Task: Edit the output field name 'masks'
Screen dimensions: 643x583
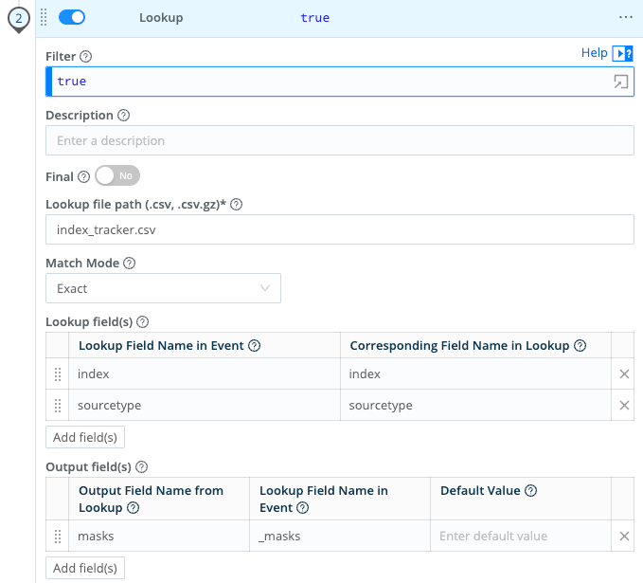Action: pos(159,536)
